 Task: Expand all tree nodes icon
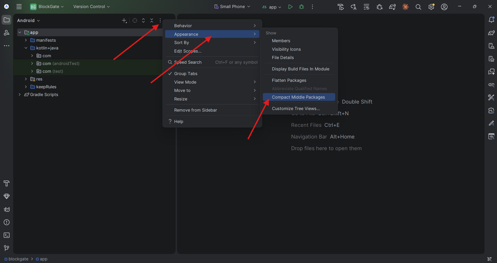[143, 20]
